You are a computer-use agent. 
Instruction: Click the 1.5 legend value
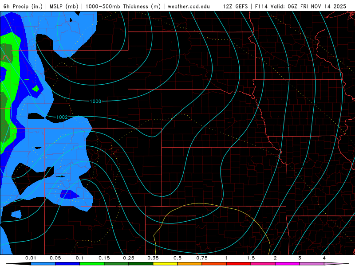tap(251, 258)
